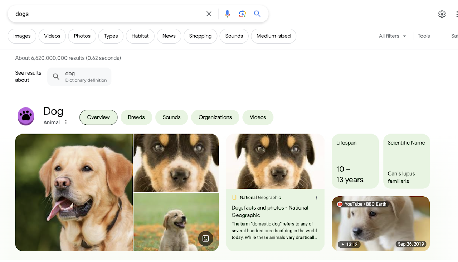Switch to the Shopping tab
This screenshot has height=262, width=458.
point(200,36)
